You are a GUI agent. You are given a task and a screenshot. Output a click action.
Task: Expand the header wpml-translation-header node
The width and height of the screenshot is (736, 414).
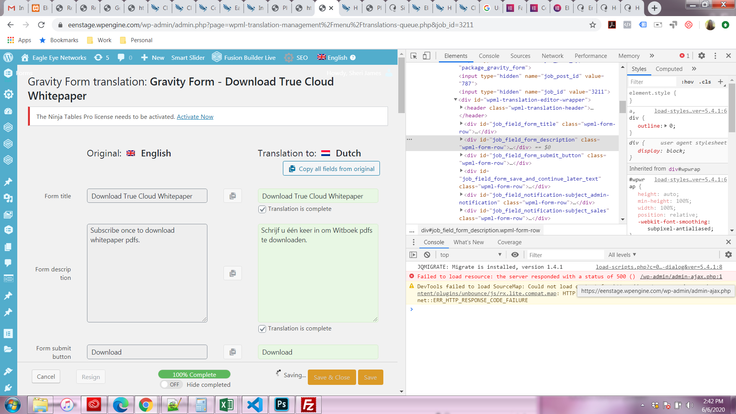tap(461, 108)
